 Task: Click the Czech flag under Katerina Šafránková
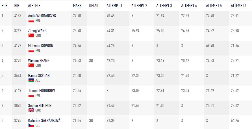tap(31, 125)
